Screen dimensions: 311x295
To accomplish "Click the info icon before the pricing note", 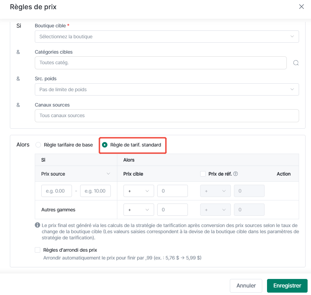I will 37,225.
